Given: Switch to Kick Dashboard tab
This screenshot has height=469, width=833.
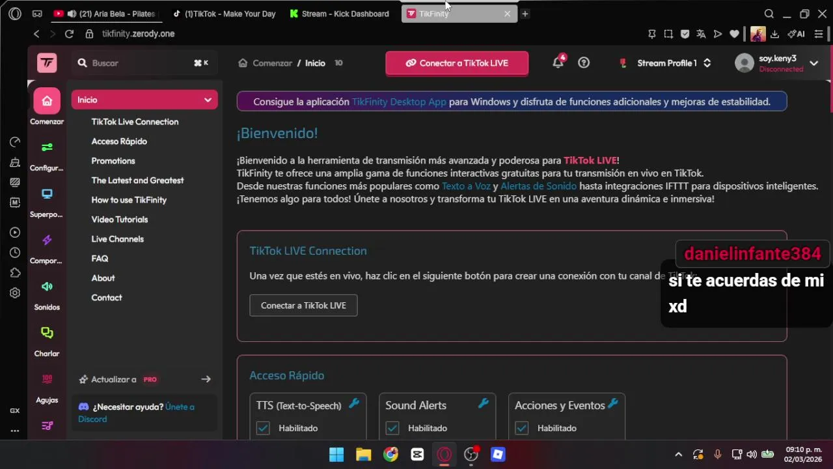Looking at the screenshot, I should [340, 14].
